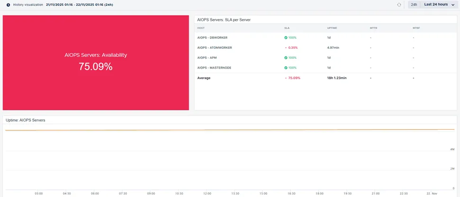
Task: Click red down arrow icon in Average row
Action: point(286,78)
